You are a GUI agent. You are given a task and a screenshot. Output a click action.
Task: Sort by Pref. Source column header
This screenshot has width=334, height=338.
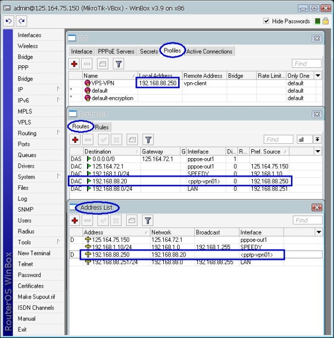269,151
